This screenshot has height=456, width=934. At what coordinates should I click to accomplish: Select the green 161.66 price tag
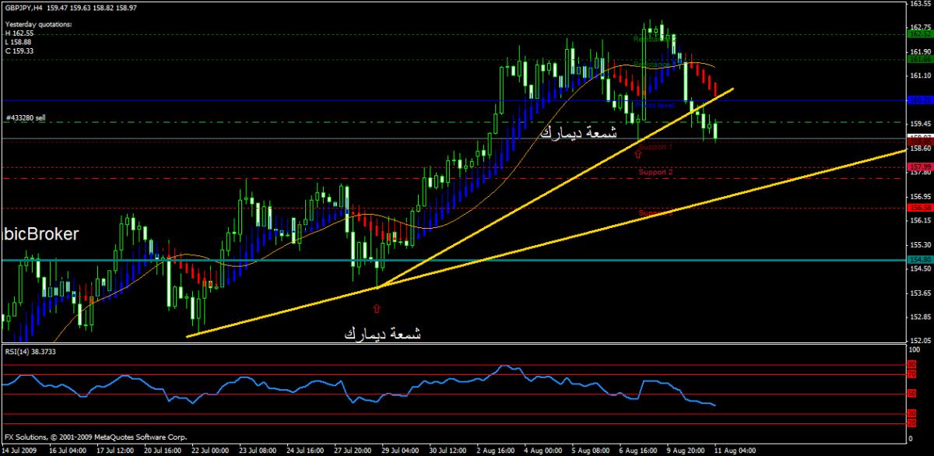[919, 59]
